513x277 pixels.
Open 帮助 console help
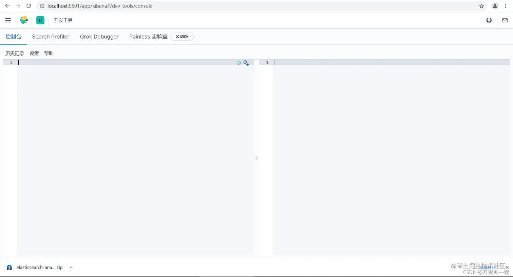[49, 53]
